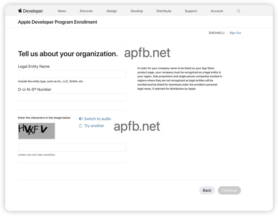Open the Support menu item
The image size is (278, 216).
pos(191,11)
